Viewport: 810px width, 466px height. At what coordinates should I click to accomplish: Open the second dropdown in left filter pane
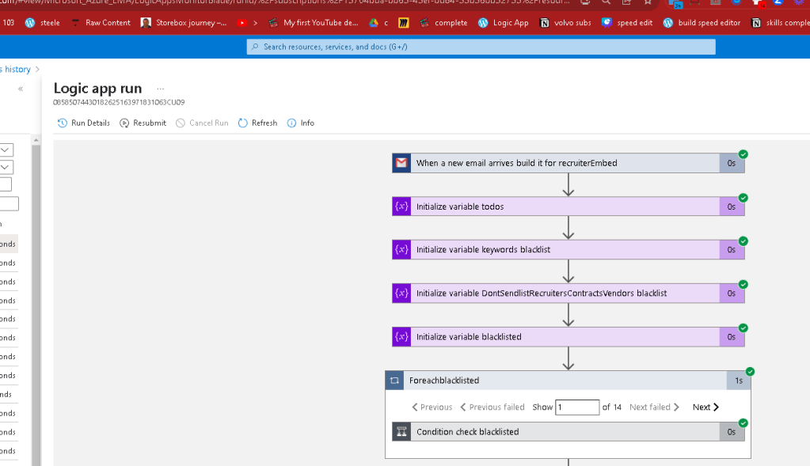(6, 167)
